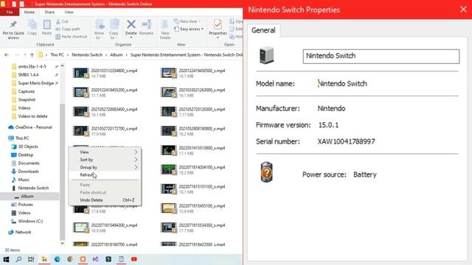Click the Up one level arrow
The height and width of the screenshot is (265, 472).
(32, 55)
